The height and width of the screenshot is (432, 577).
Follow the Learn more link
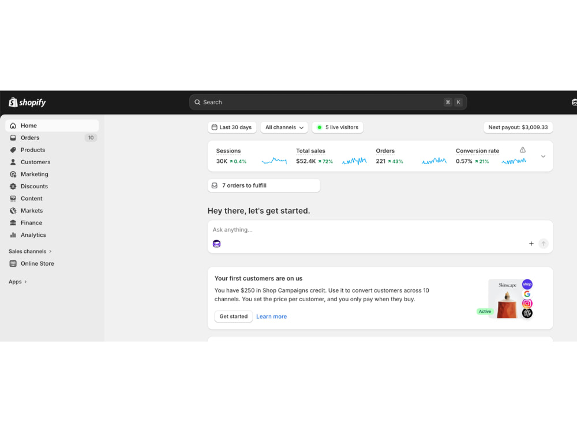271,316
